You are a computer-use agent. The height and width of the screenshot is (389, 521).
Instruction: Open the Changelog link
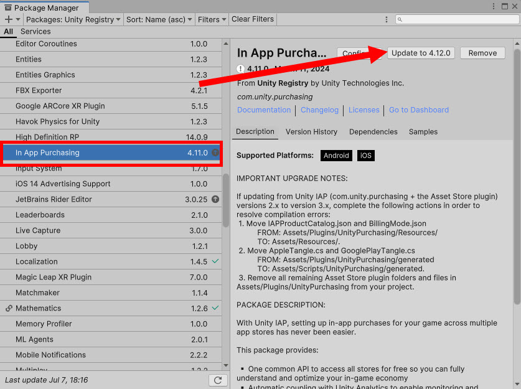point(319,110)
